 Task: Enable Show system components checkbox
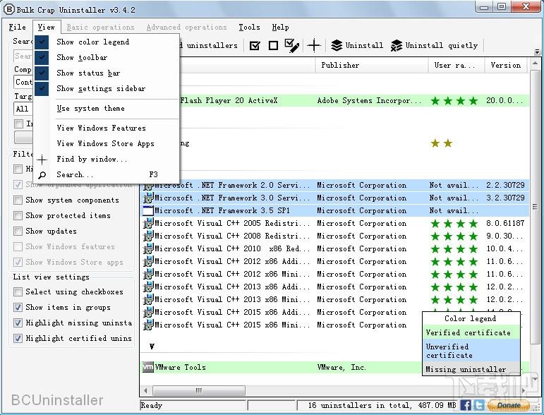point(18,200)
